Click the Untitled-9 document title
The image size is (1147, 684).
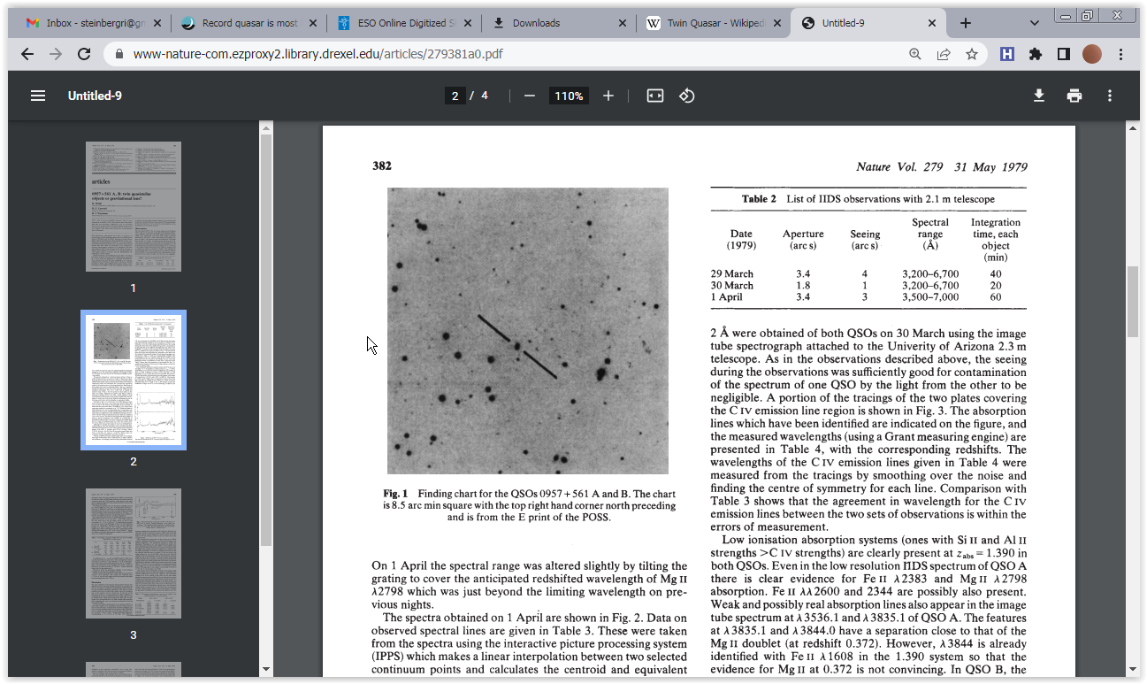pyautogui.click(x=95, y=96)
